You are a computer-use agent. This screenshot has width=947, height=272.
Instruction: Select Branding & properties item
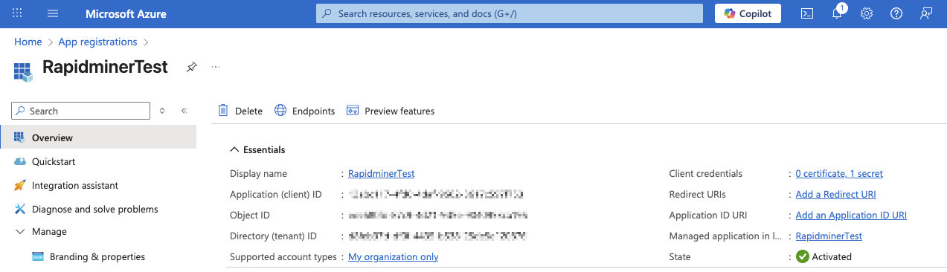click(98, 256)
